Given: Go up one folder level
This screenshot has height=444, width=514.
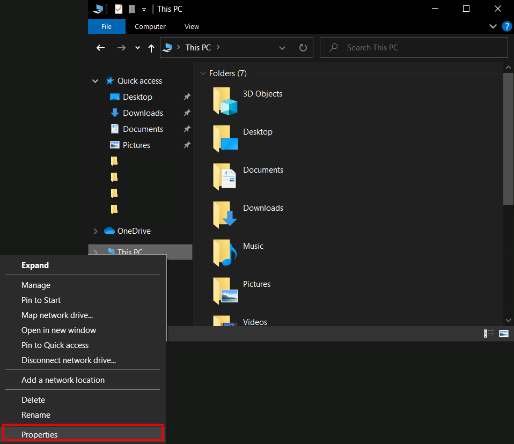Looking at the screenshot, I should click(x=151, y=48).
